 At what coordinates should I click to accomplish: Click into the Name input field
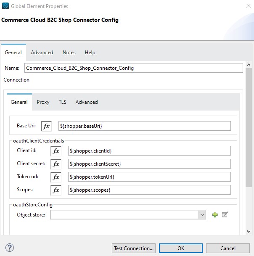point(133,68)
